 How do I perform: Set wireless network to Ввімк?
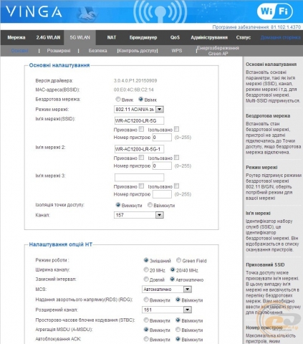pyautogui.click(x=141, y=99)
